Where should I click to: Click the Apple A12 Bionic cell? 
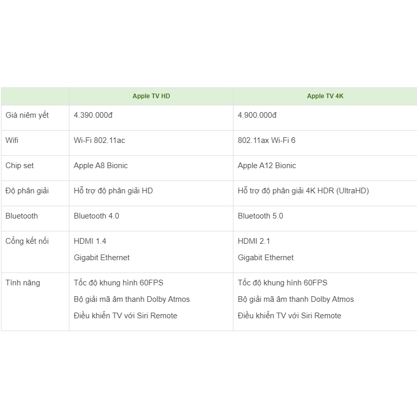pyautogui.click(x=267, y=166)
